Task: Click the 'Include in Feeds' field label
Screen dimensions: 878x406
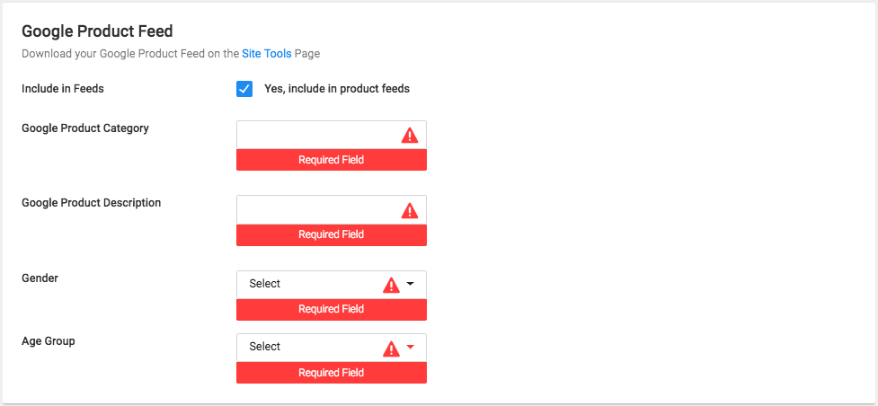Action: coord(63,89)
